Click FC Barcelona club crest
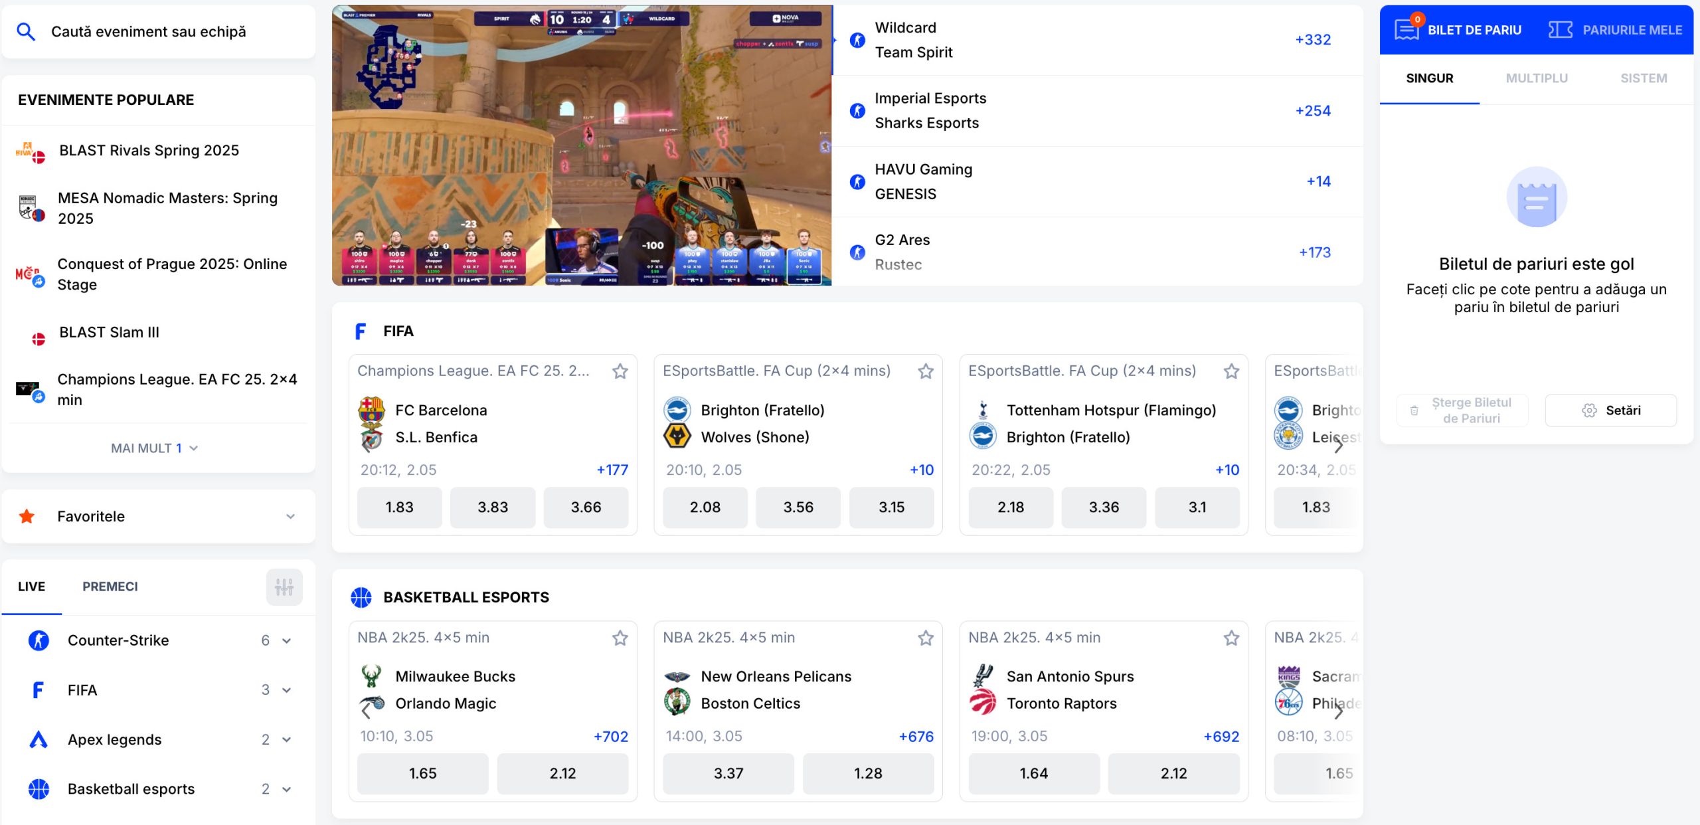This screenshot has width=1700, height=825. point(371,411)
